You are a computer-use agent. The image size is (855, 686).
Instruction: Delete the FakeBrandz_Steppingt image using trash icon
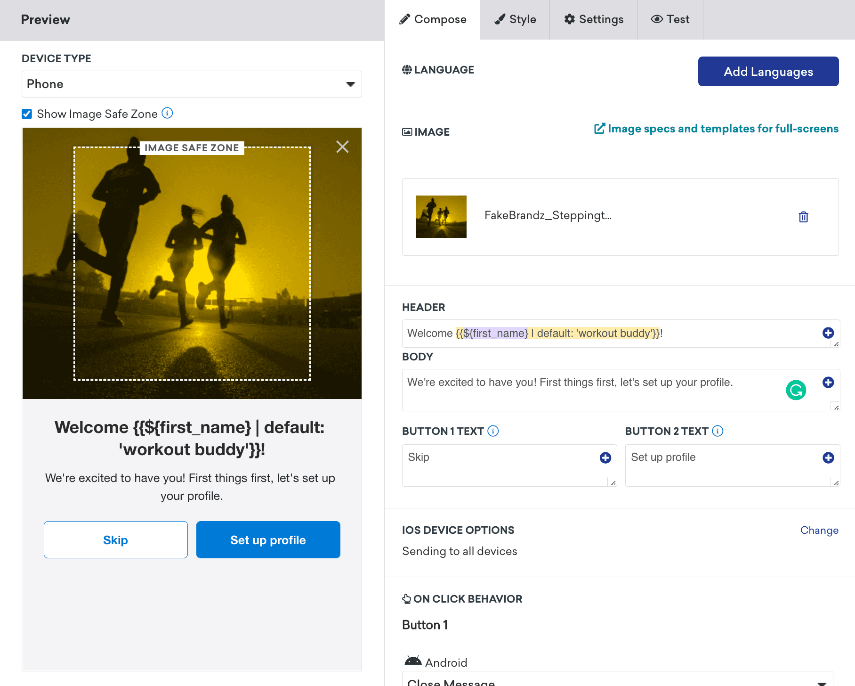coord(803,217)
